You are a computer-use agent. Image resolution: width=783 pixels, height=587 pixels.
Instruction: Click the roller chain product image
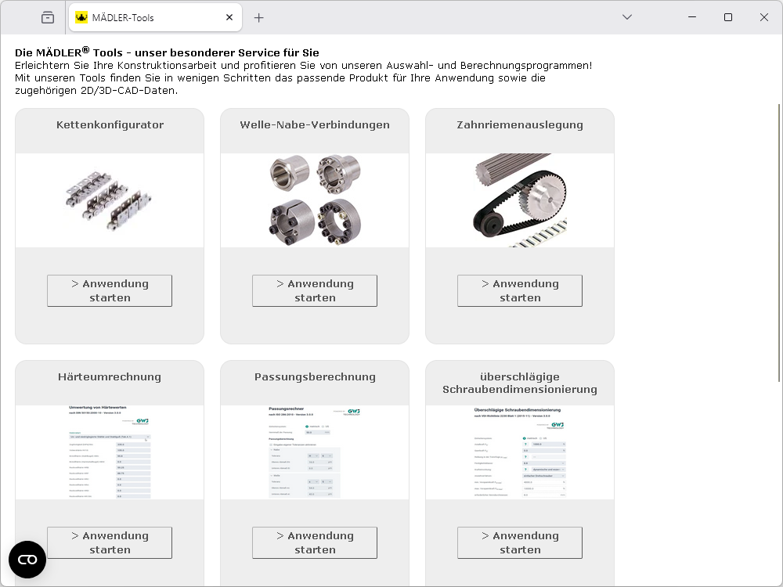pyautogui.click(x=110, y=200)
